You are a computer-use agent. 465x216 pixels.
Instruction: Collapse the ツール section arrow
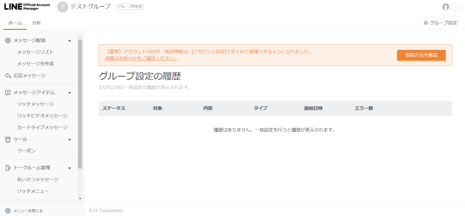pyautogui.click(x=69, y=139)
